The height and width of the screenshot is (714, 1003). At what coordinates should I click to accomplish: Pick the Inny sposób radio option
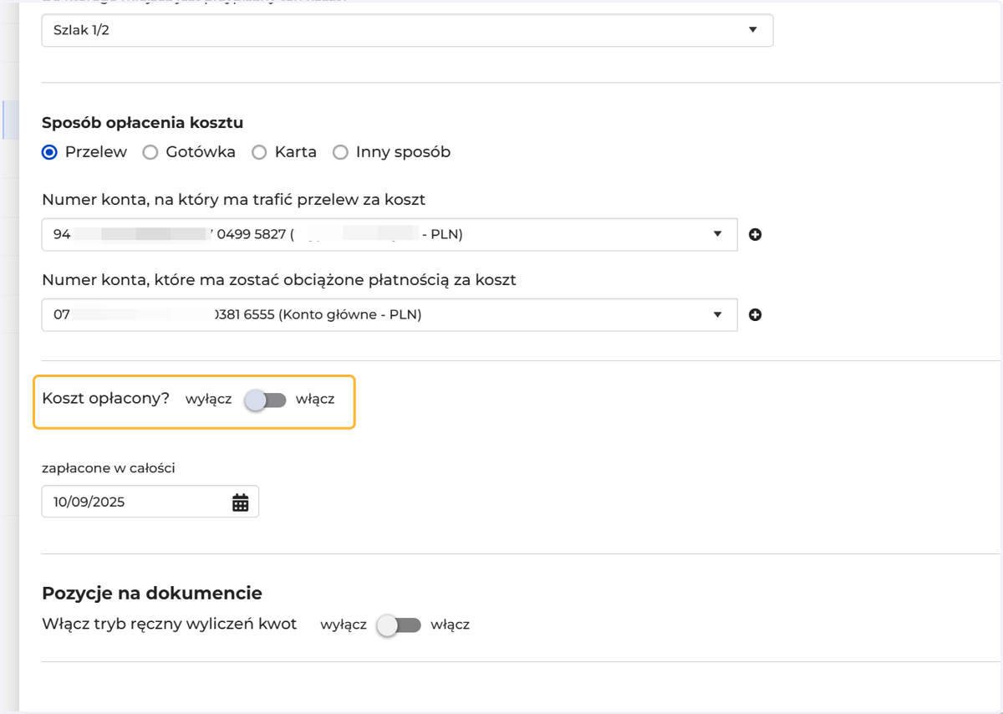pyautogui.click(x=340, y=152)
